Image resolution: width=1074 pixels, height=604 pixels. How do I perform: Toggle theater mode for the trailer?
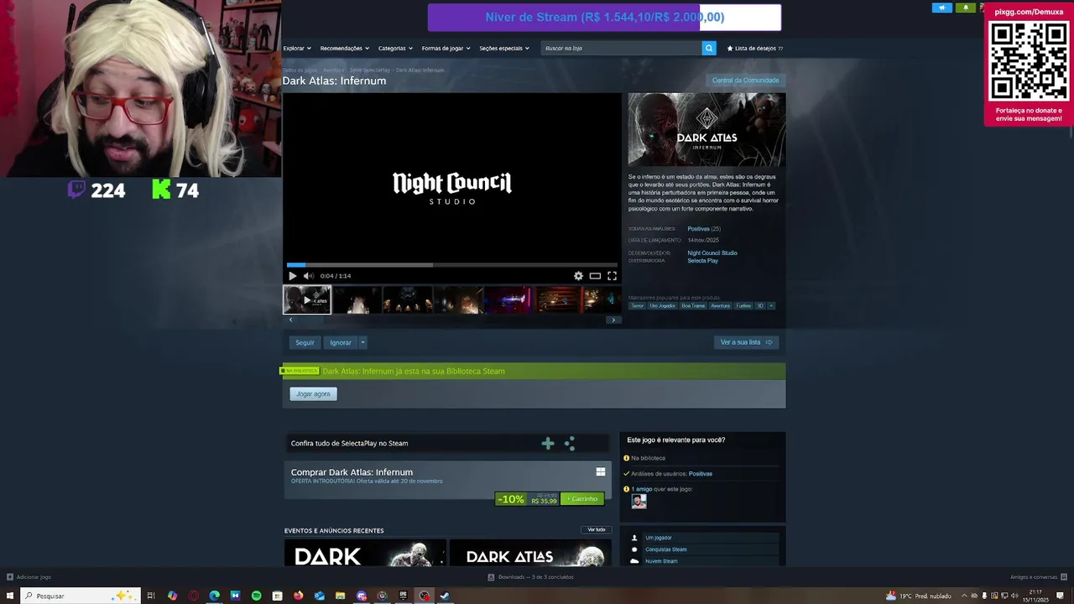click(x=595, y=276)
